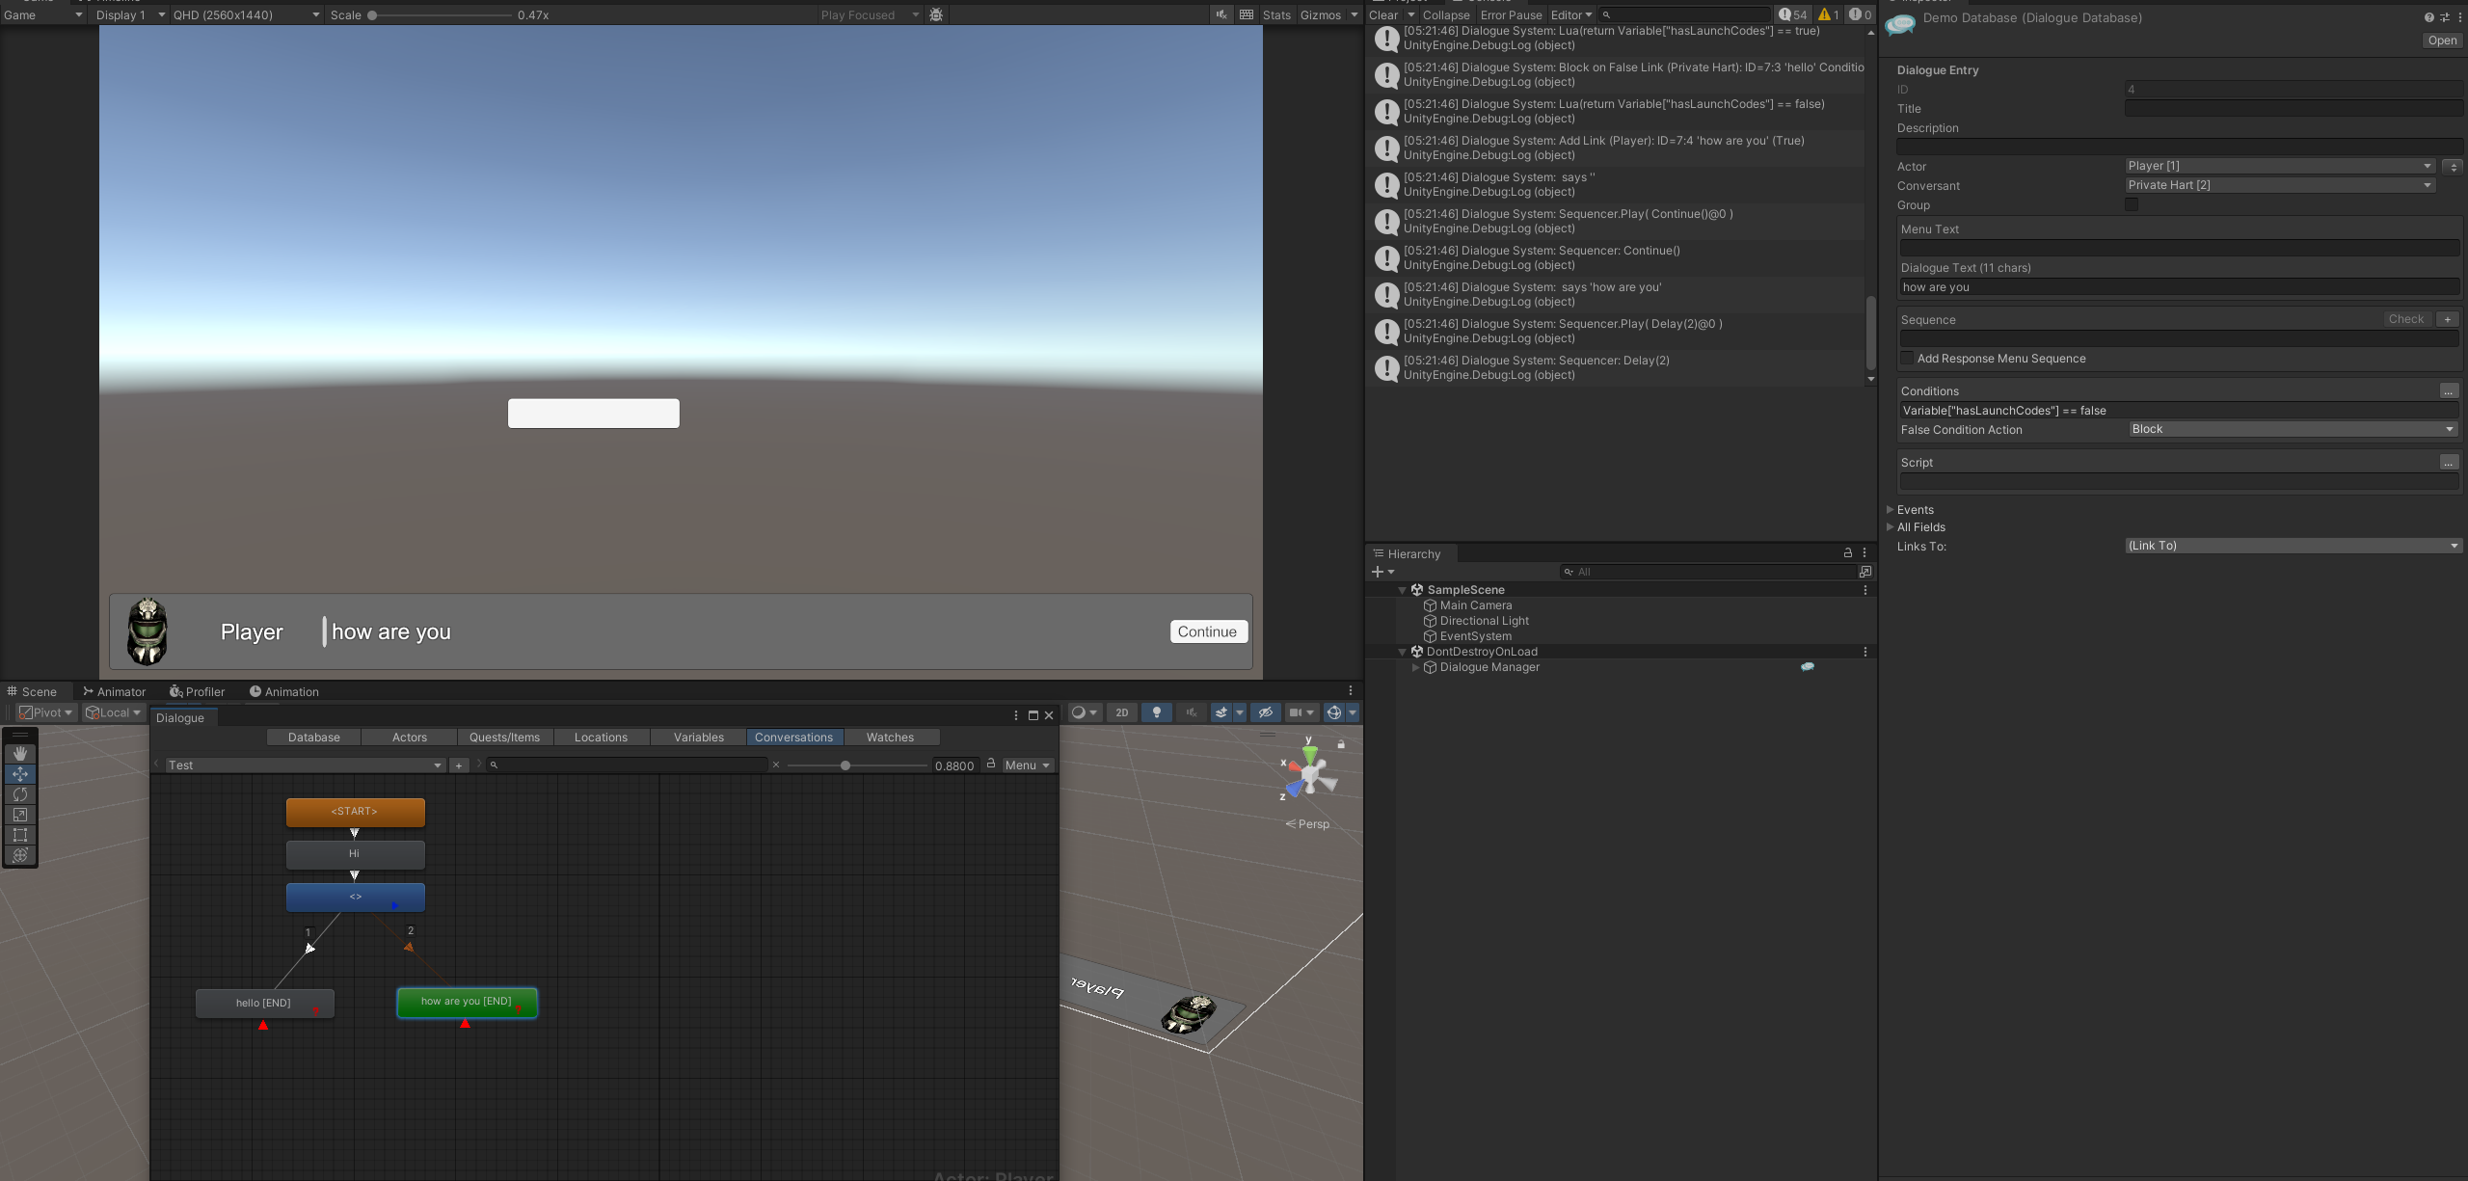Click the scene gizmo lock icon
Viewport: 2468px width, 1181px height.
[1340, 744]
